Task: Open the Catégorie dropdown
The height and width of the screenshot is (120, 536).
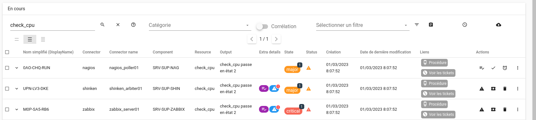Action: (x=200, y=25)
